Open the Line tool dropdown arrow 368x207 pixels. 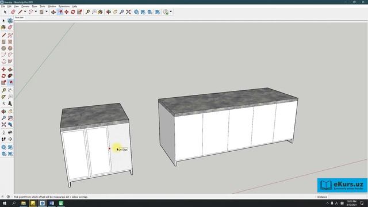tap(25, 11)
